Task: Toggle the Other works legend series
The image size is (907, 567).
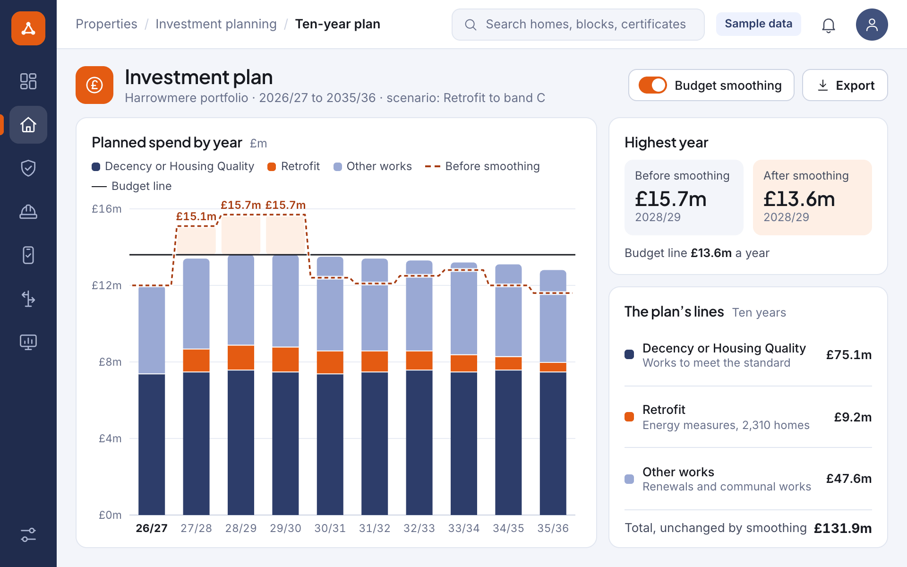Action: [x=373, y=166]
